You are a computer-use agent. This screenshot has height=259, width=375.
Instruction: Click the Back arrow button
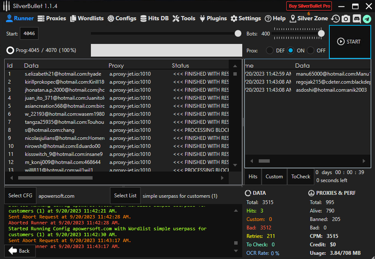point(19,251)
